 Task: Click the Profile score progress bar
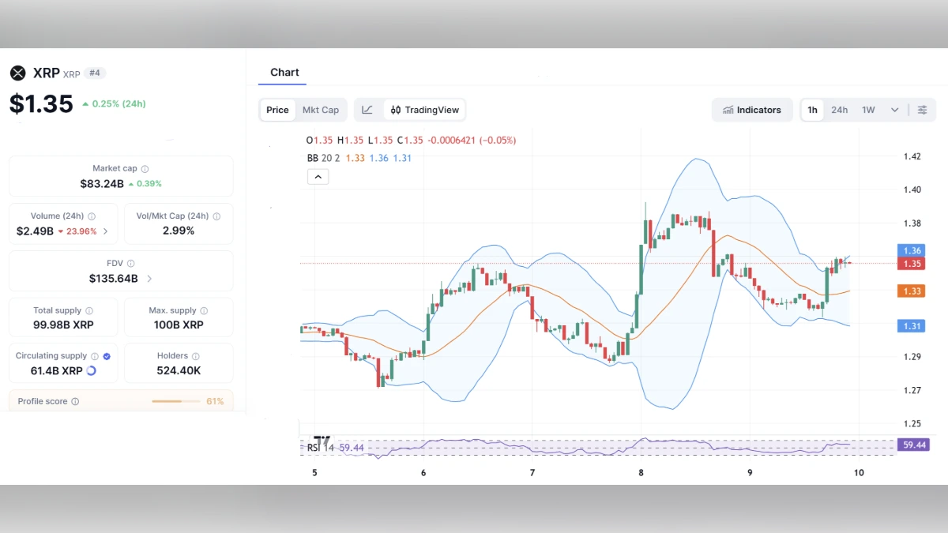click(175, 401)
